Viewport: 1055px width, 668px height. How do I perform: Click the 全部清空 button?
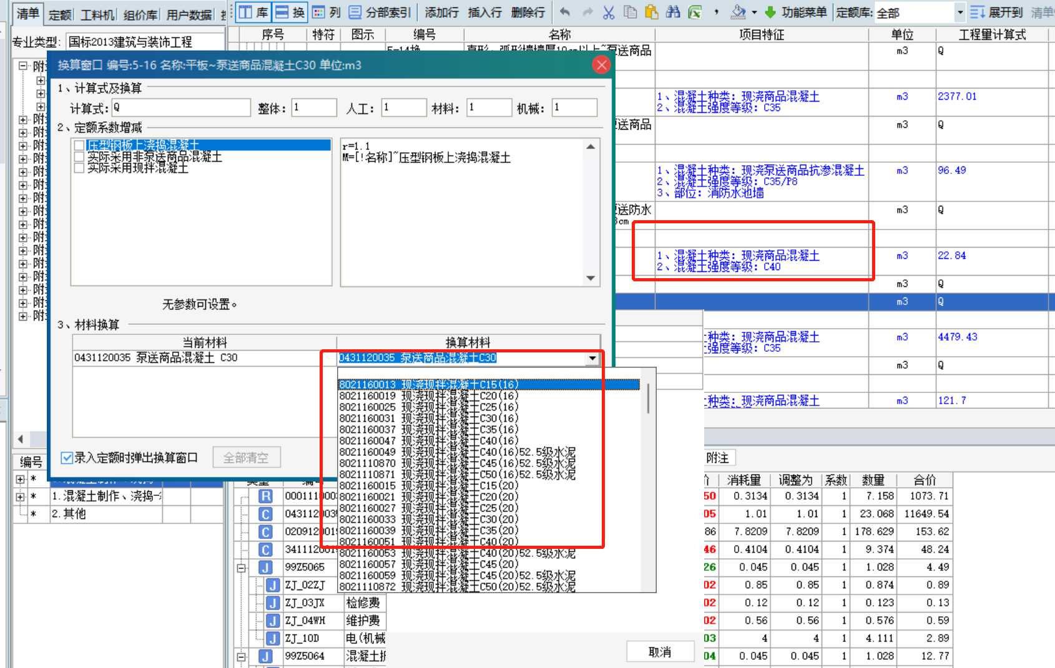(246, 458)
